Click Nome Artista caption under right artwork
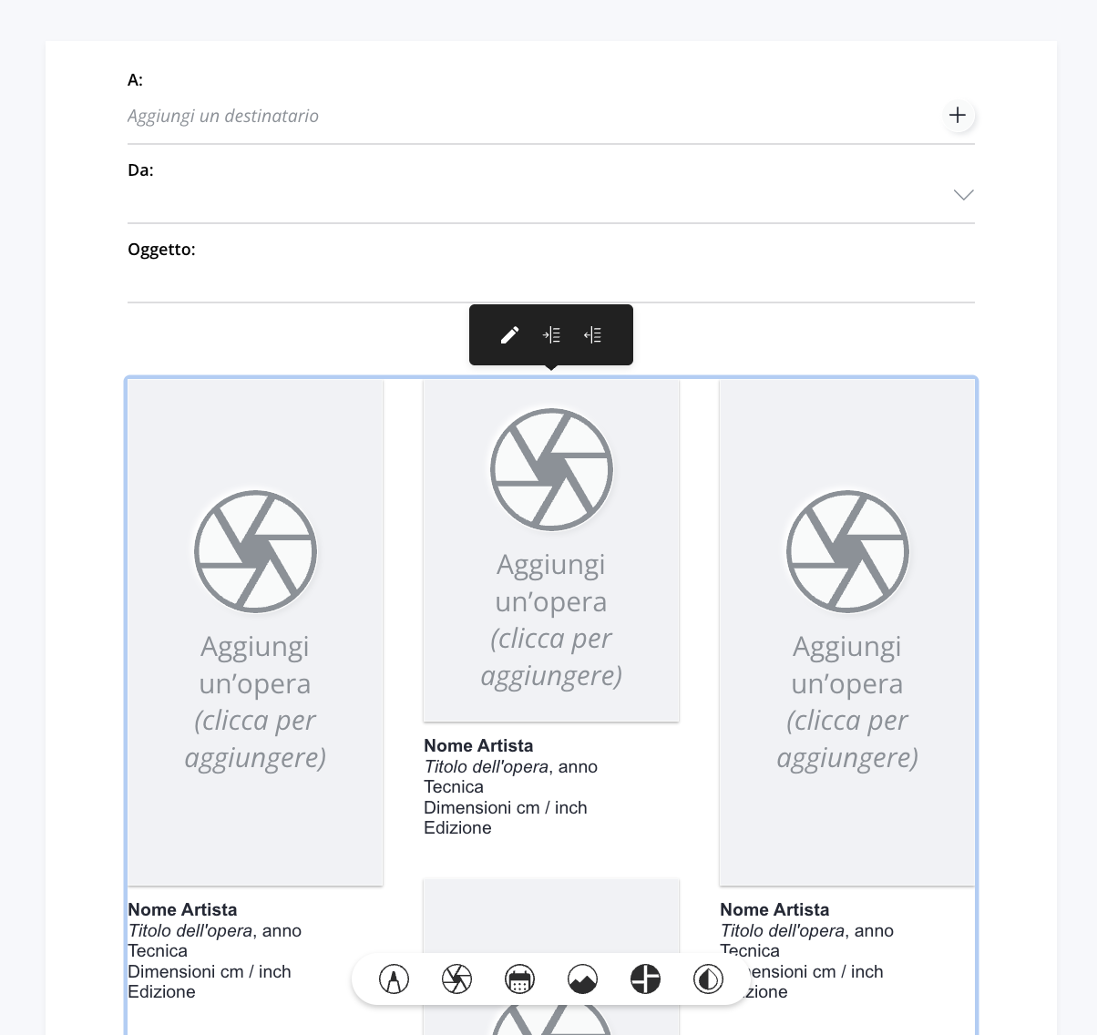Viewport: 1097px width, 1035px height. click(x=774, y=910)
